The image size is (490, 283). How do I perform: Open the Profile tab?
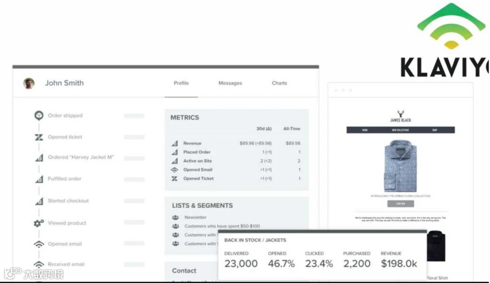(x=181, y=83)
